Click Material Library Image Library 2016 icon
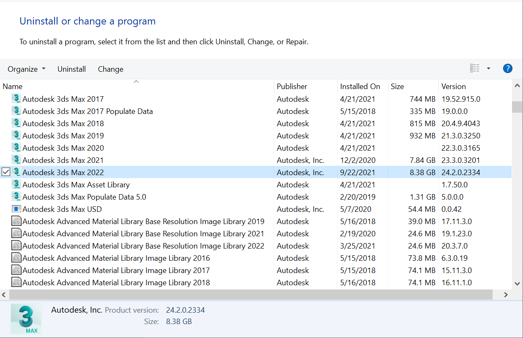This screenshot has width=523, height=338. 16,258
